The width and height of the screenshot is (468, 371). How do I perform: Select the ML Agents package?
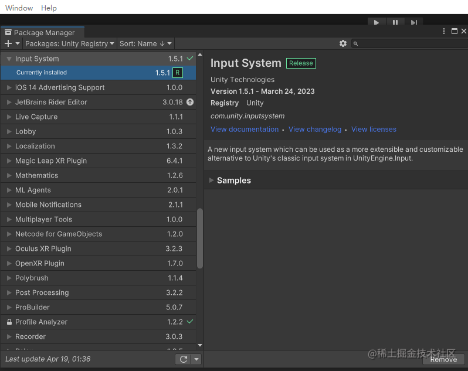[x=98, y=190]
